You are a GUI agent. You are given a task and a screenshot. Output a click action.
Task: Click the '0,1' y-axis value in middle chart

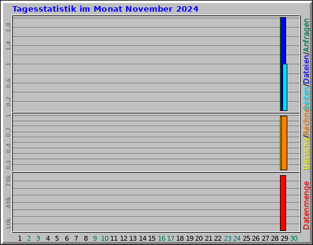[8, 165]
